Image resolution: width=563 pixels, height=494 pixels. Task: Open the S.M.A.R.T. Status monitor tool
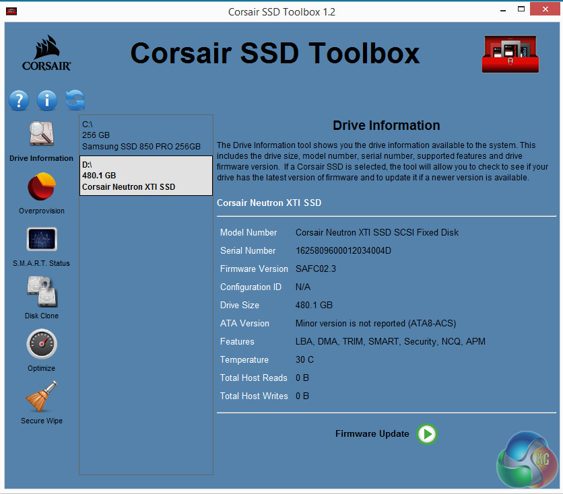click(x=42, y=247)
